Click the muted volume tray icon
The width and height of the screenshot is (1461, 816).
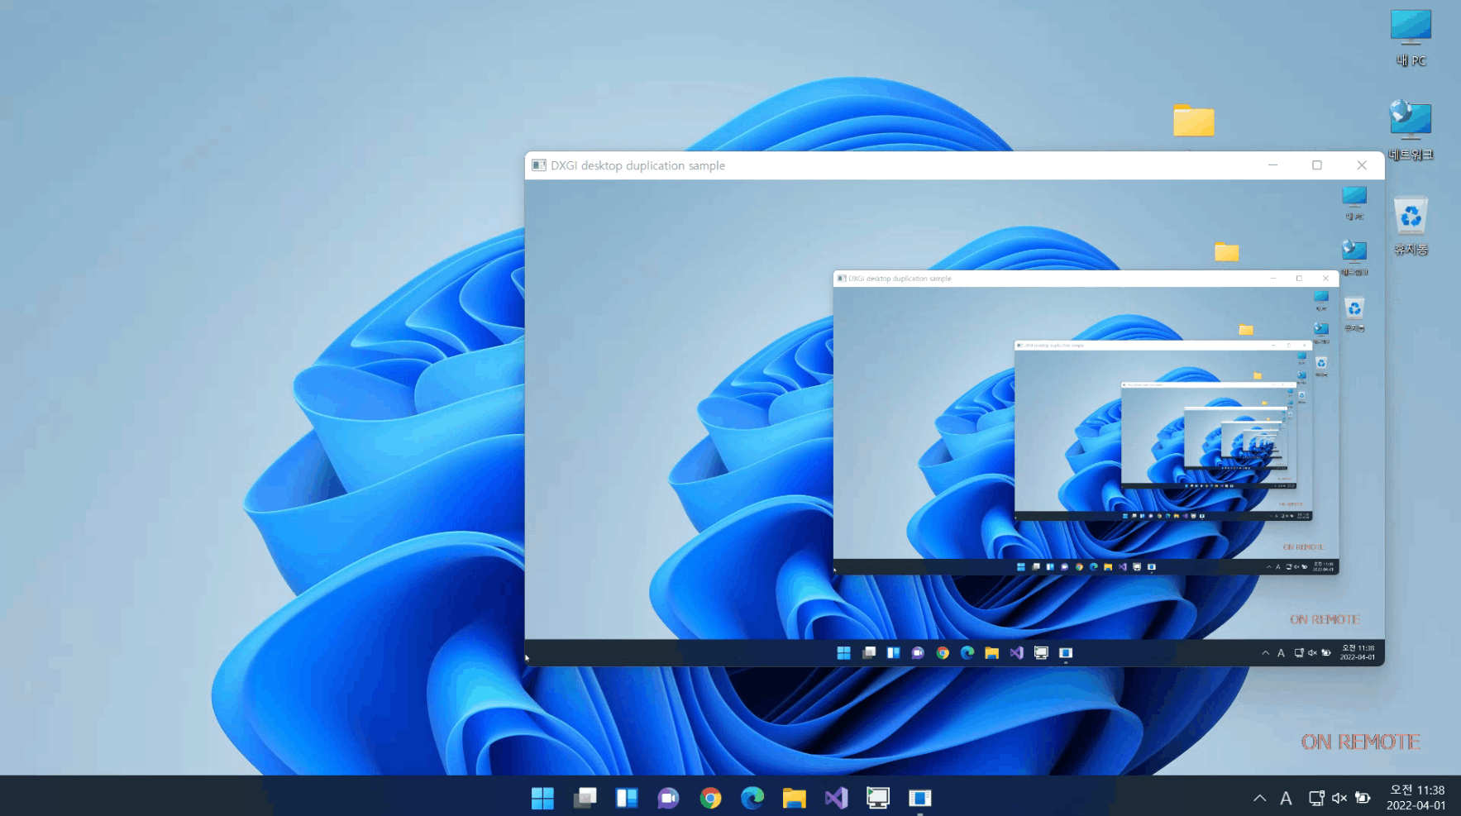(1339, 798)
